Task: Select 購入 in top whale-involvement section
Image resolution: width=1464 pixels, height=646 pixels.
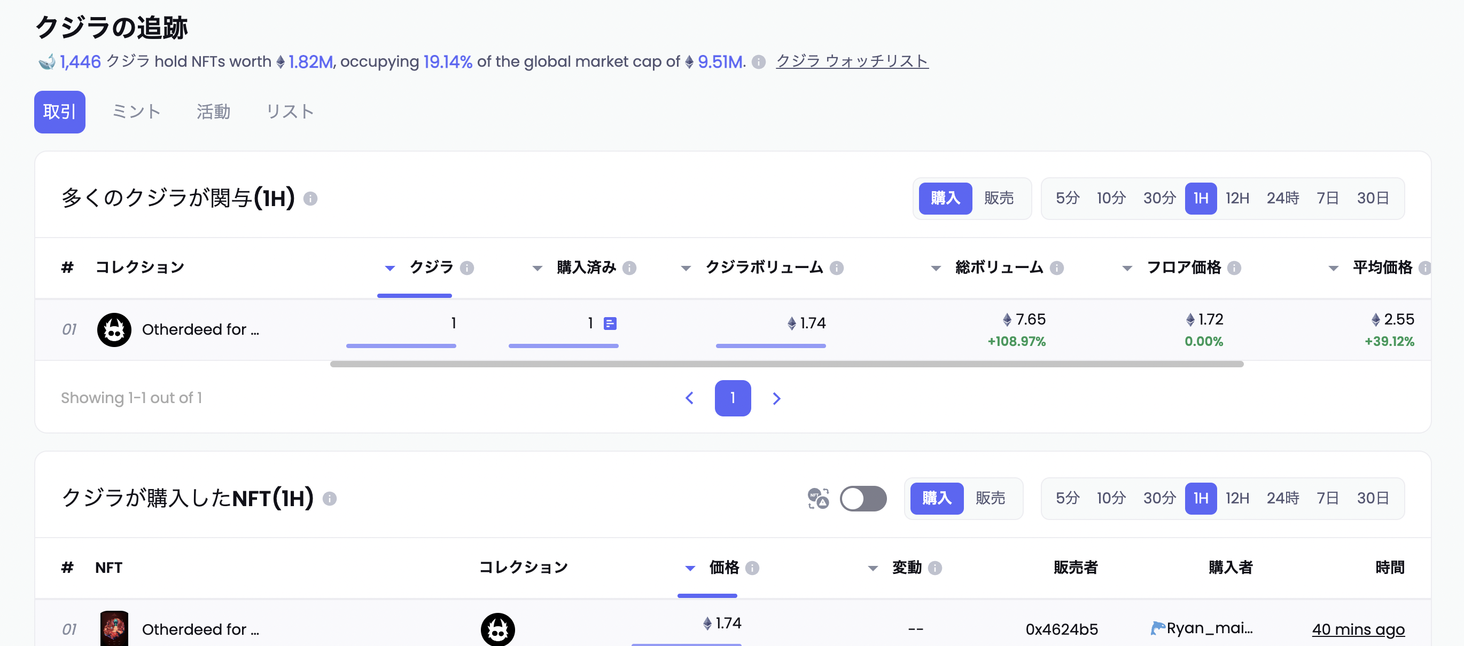Action: tap(945, 199)
